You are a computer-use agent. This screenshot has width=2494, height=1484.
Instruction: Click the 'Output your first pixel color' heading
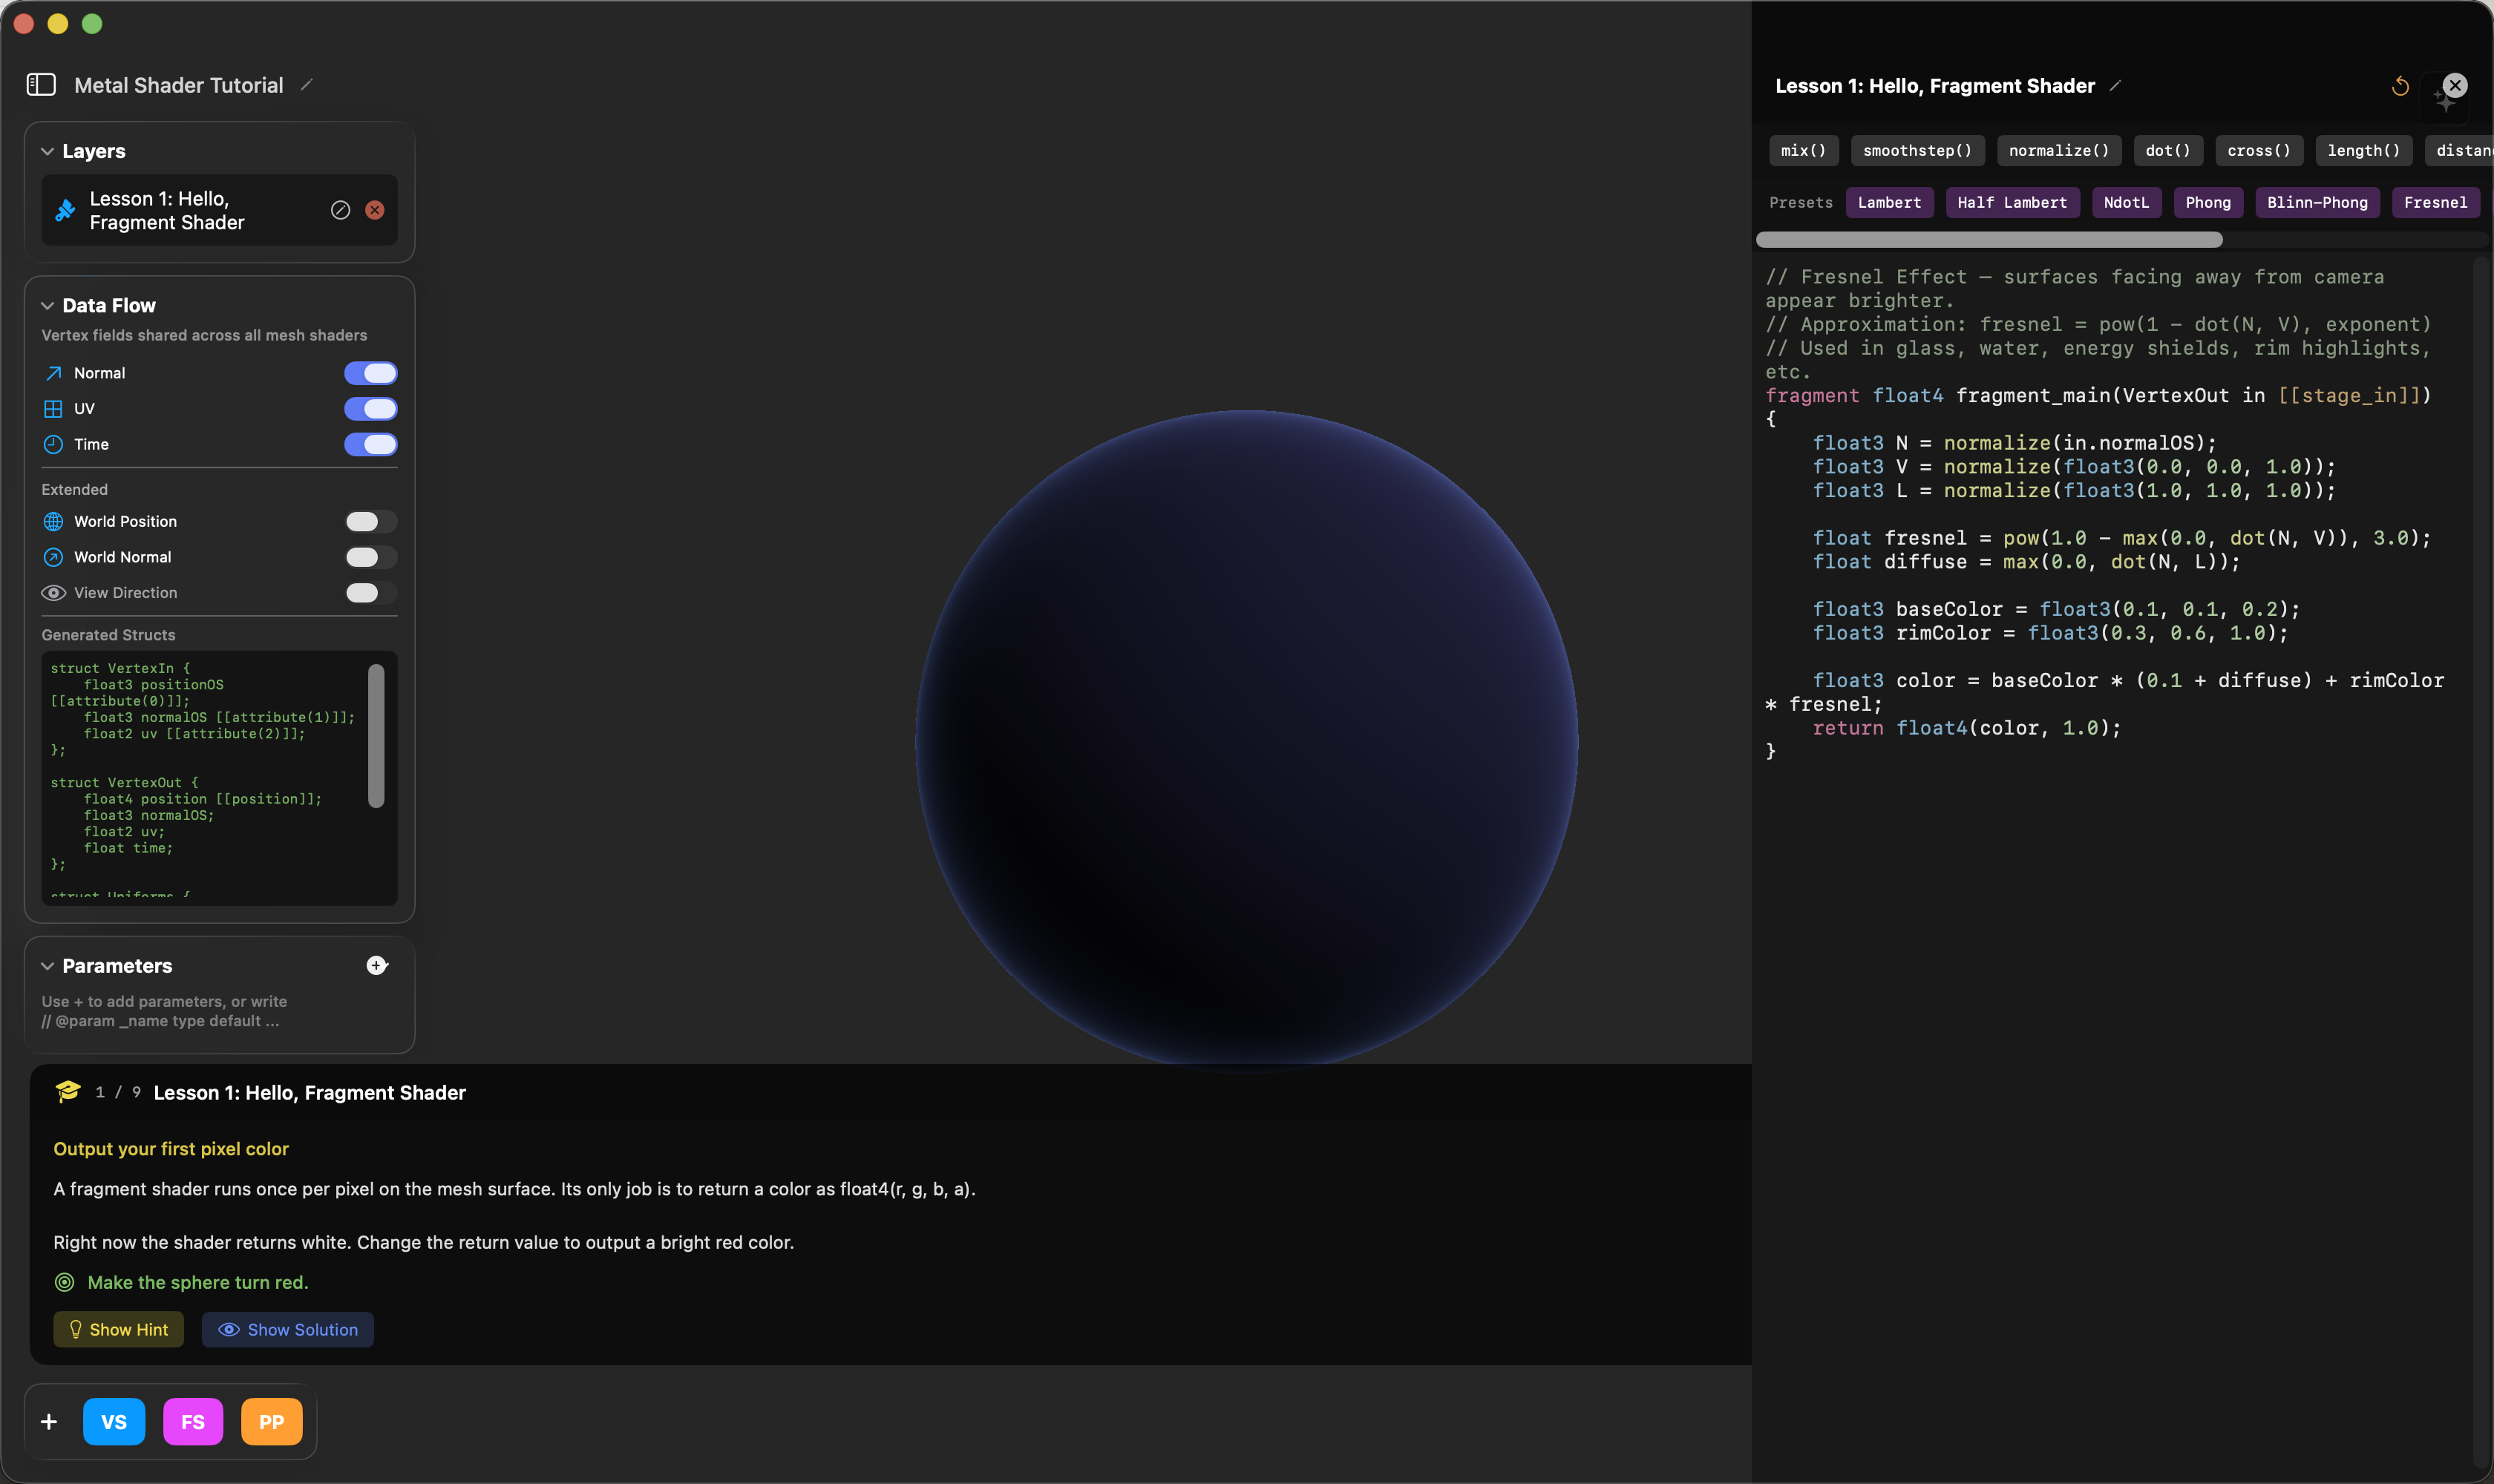tap(171, 1150)
